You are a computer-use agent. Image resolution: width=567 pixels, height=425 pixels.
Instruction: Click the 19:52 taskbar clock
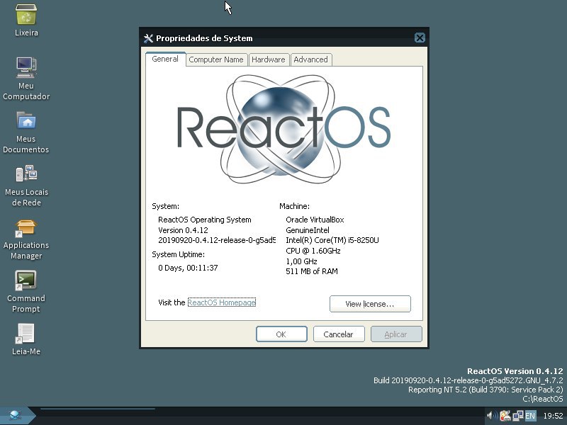[553, 416]
